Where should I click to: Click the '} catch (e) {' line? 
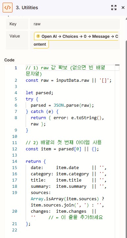pos(42,111)
